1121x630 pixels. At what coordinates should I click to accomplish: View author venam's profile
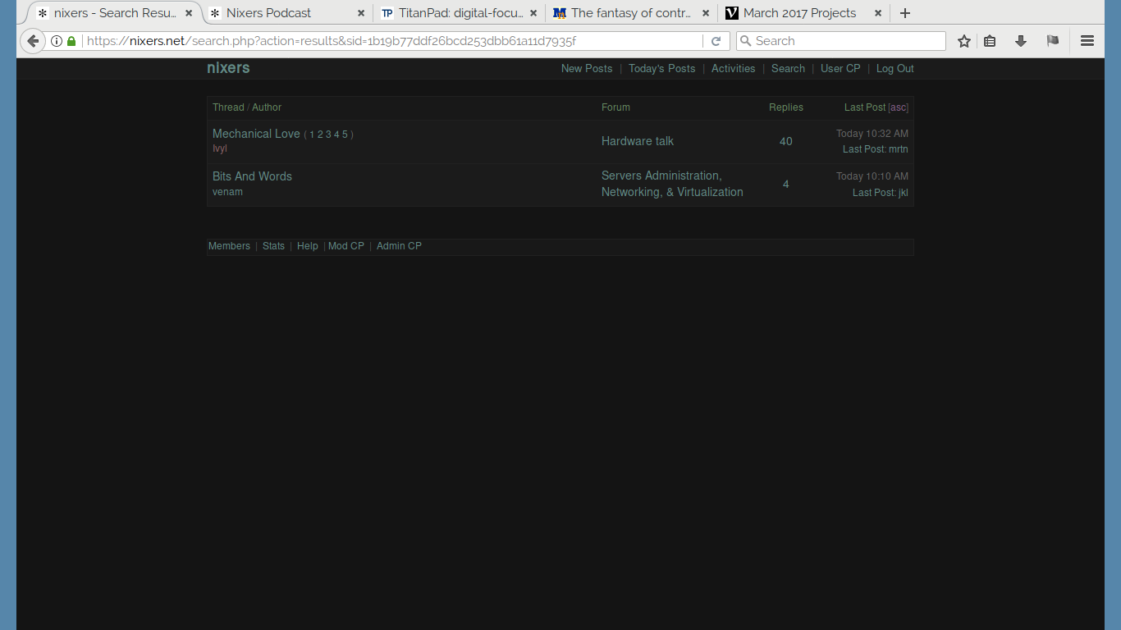pos(227,192)
